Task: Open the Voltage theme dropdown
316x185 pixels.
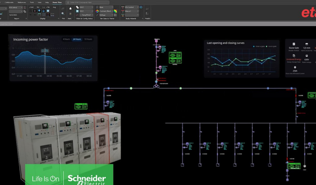Action: tap(106, 15)
